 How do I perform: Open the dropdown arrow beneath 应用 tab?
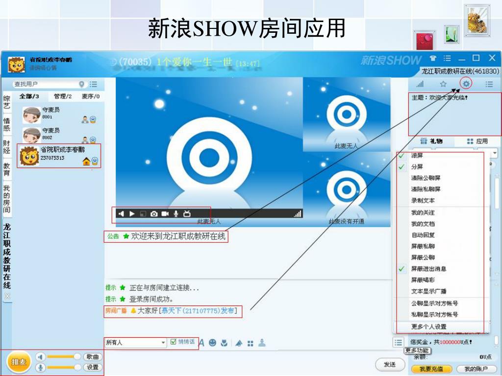point(495,153)
